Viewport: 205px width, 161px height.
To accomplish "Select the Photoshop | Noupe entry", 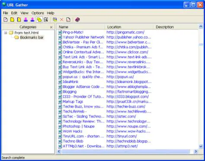I will tap(79, 126).
